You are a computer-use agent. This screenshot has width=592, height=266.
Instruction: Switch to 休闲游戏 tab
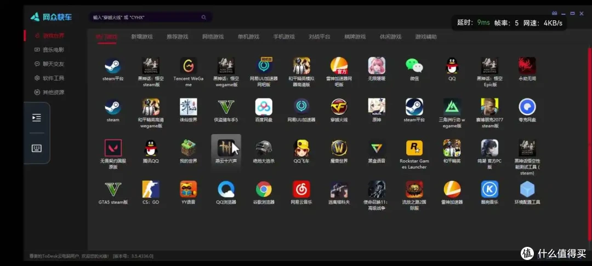(390, 37)
